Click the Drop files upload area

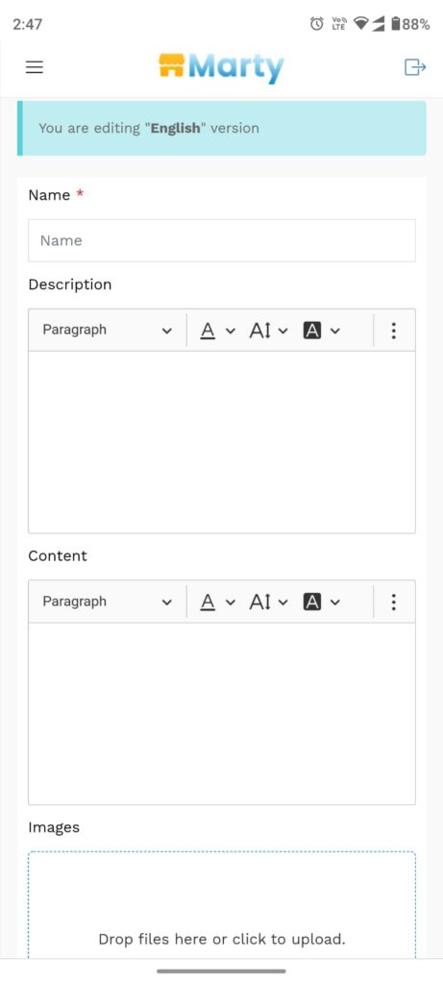pyautogui.click(x=221, y=905)
